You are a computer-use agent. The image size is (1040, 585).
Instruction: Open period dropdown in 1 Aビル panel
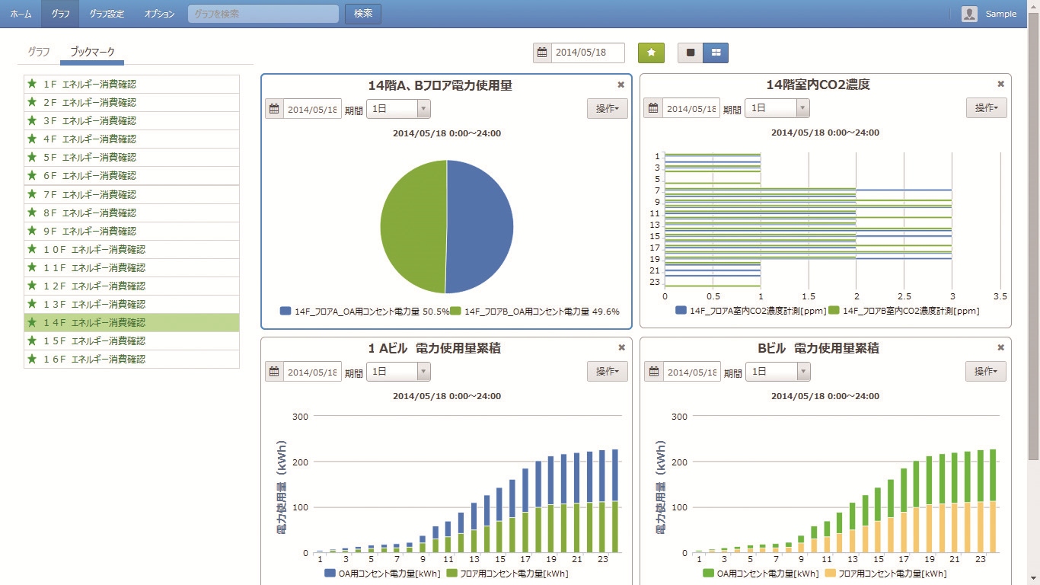pos(398,372)
